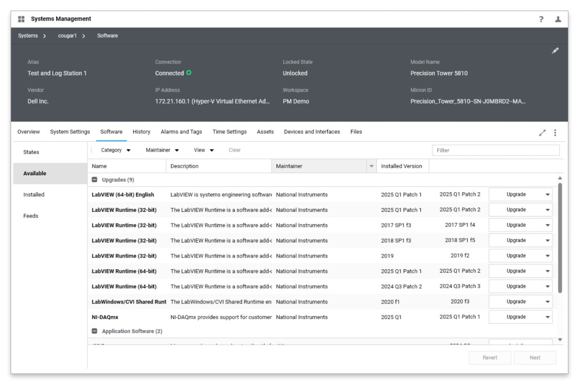Click the Revert button
Image resolution: width=579 pixels, height=385 pixels.
click(x=490, y=358)
